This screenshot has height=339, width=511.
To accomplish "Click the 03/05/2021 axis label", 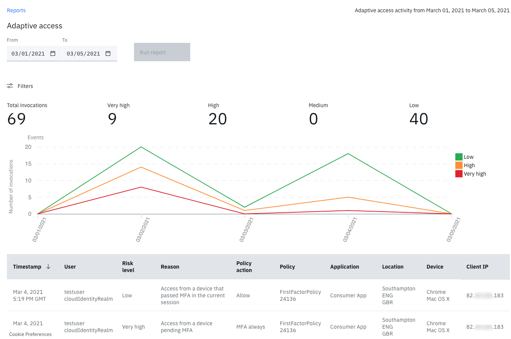I will [x=454, y=230].
